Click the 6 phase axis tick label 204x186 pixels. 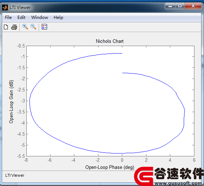194,160
